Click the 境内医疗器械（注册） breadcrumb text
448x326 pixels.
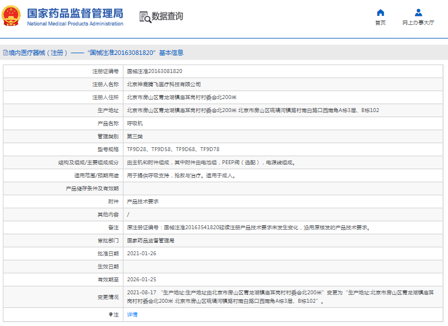point(38,53)
